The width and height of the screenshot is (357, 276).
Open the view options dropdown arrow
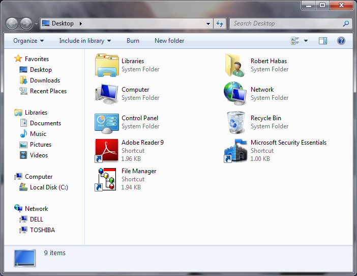tap(306, 41)
